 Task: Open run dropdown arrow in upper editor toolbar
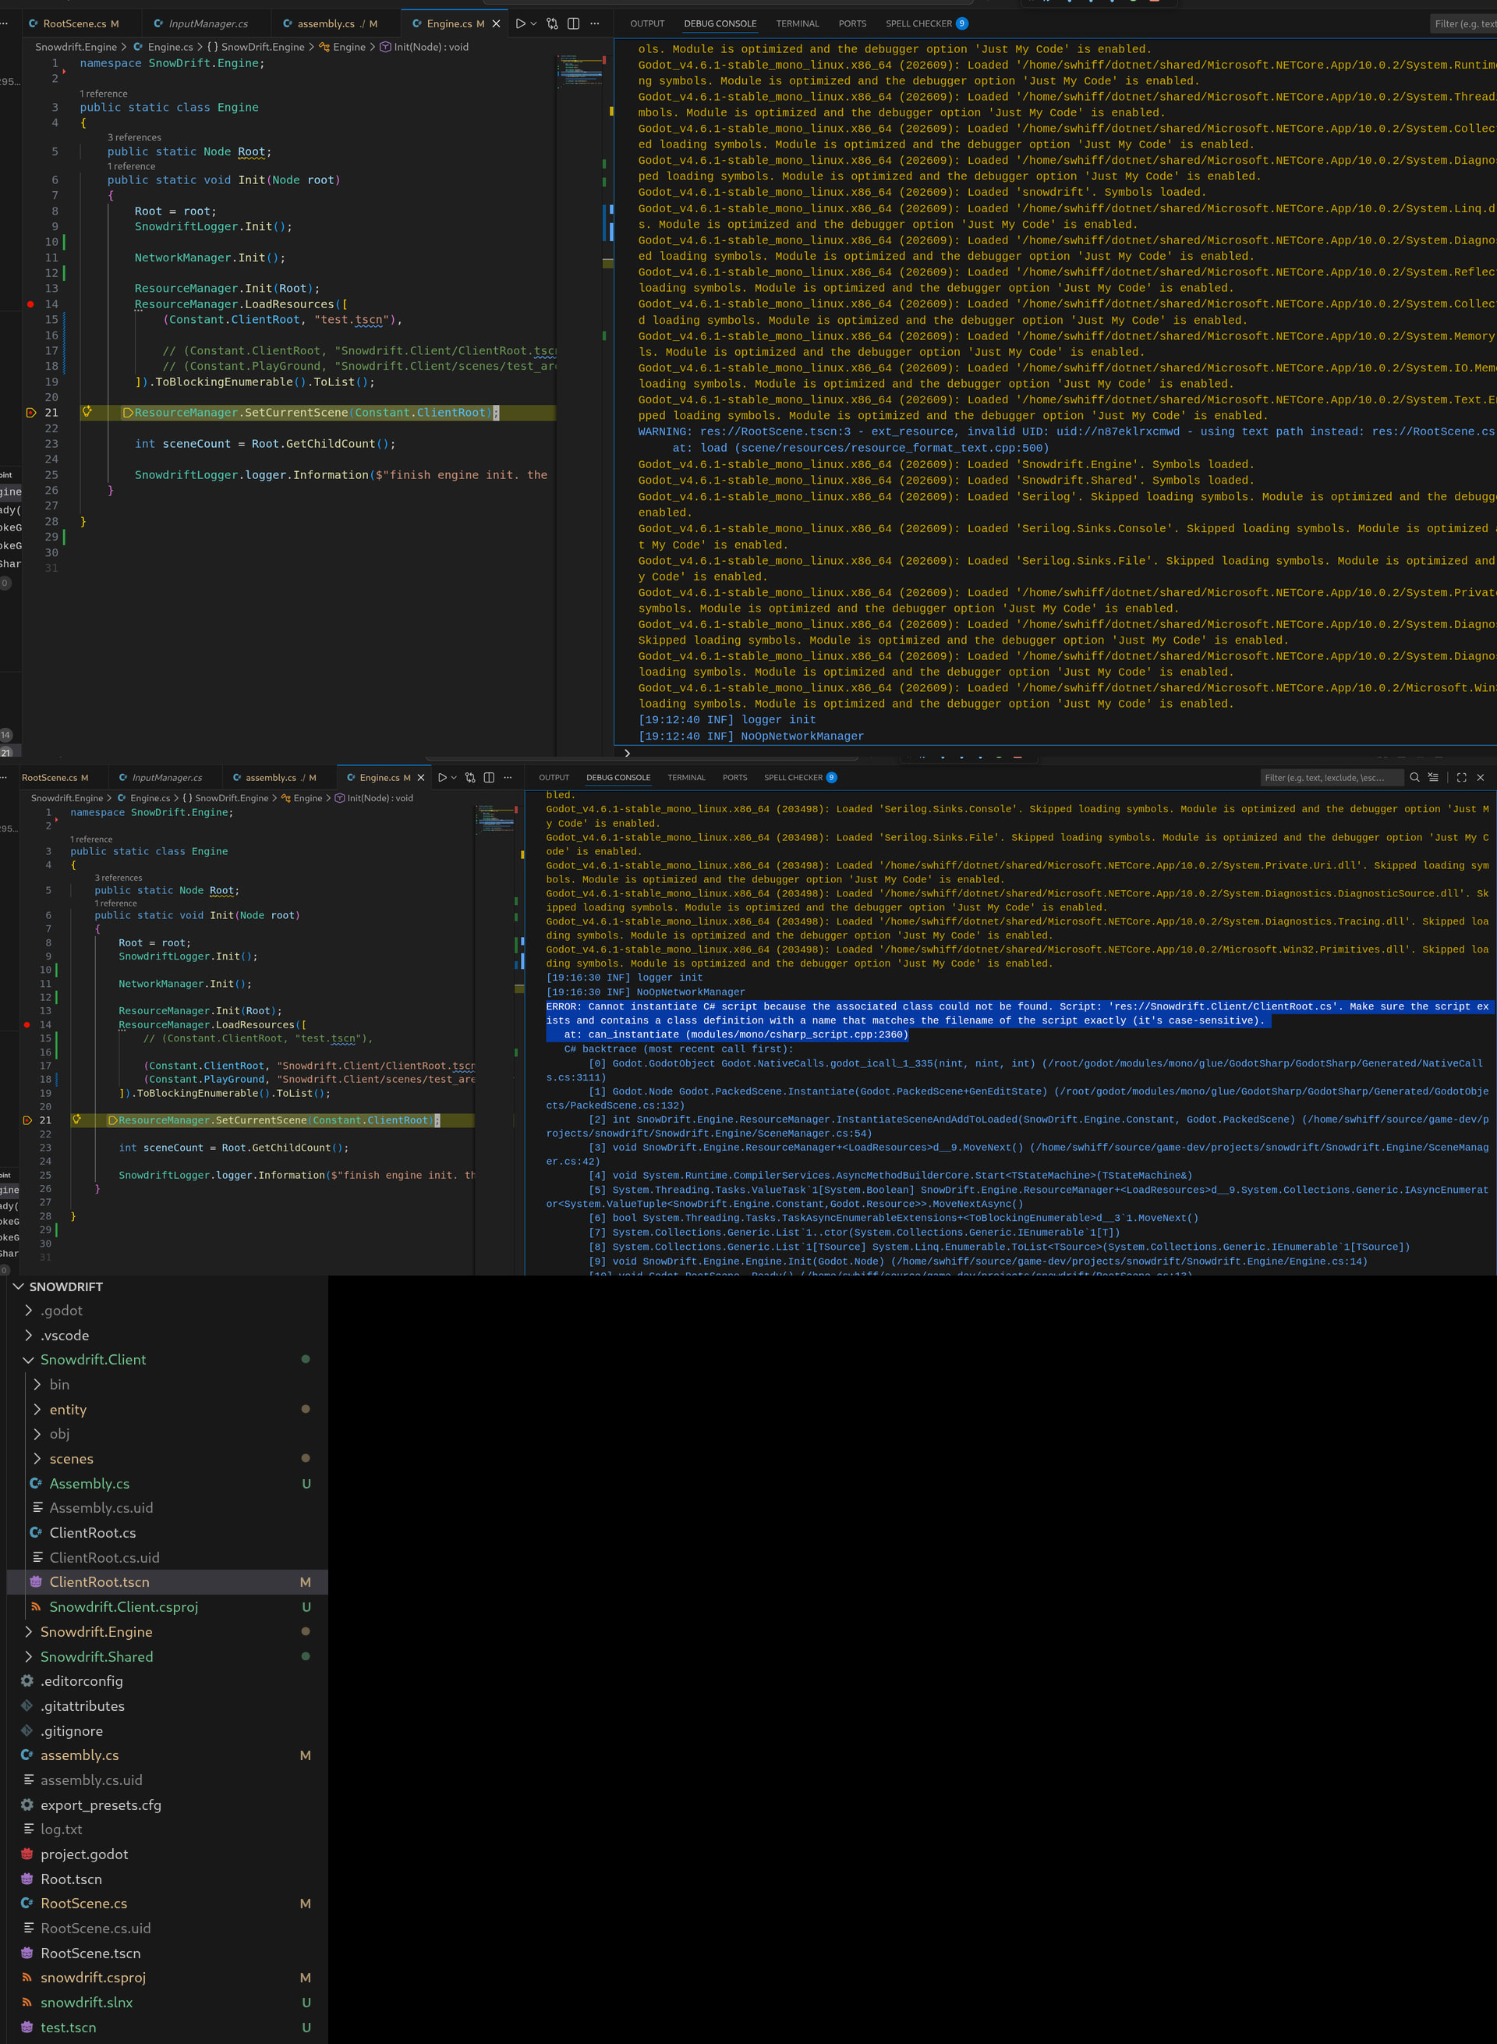pyautogui.click(x=533, y=23)
